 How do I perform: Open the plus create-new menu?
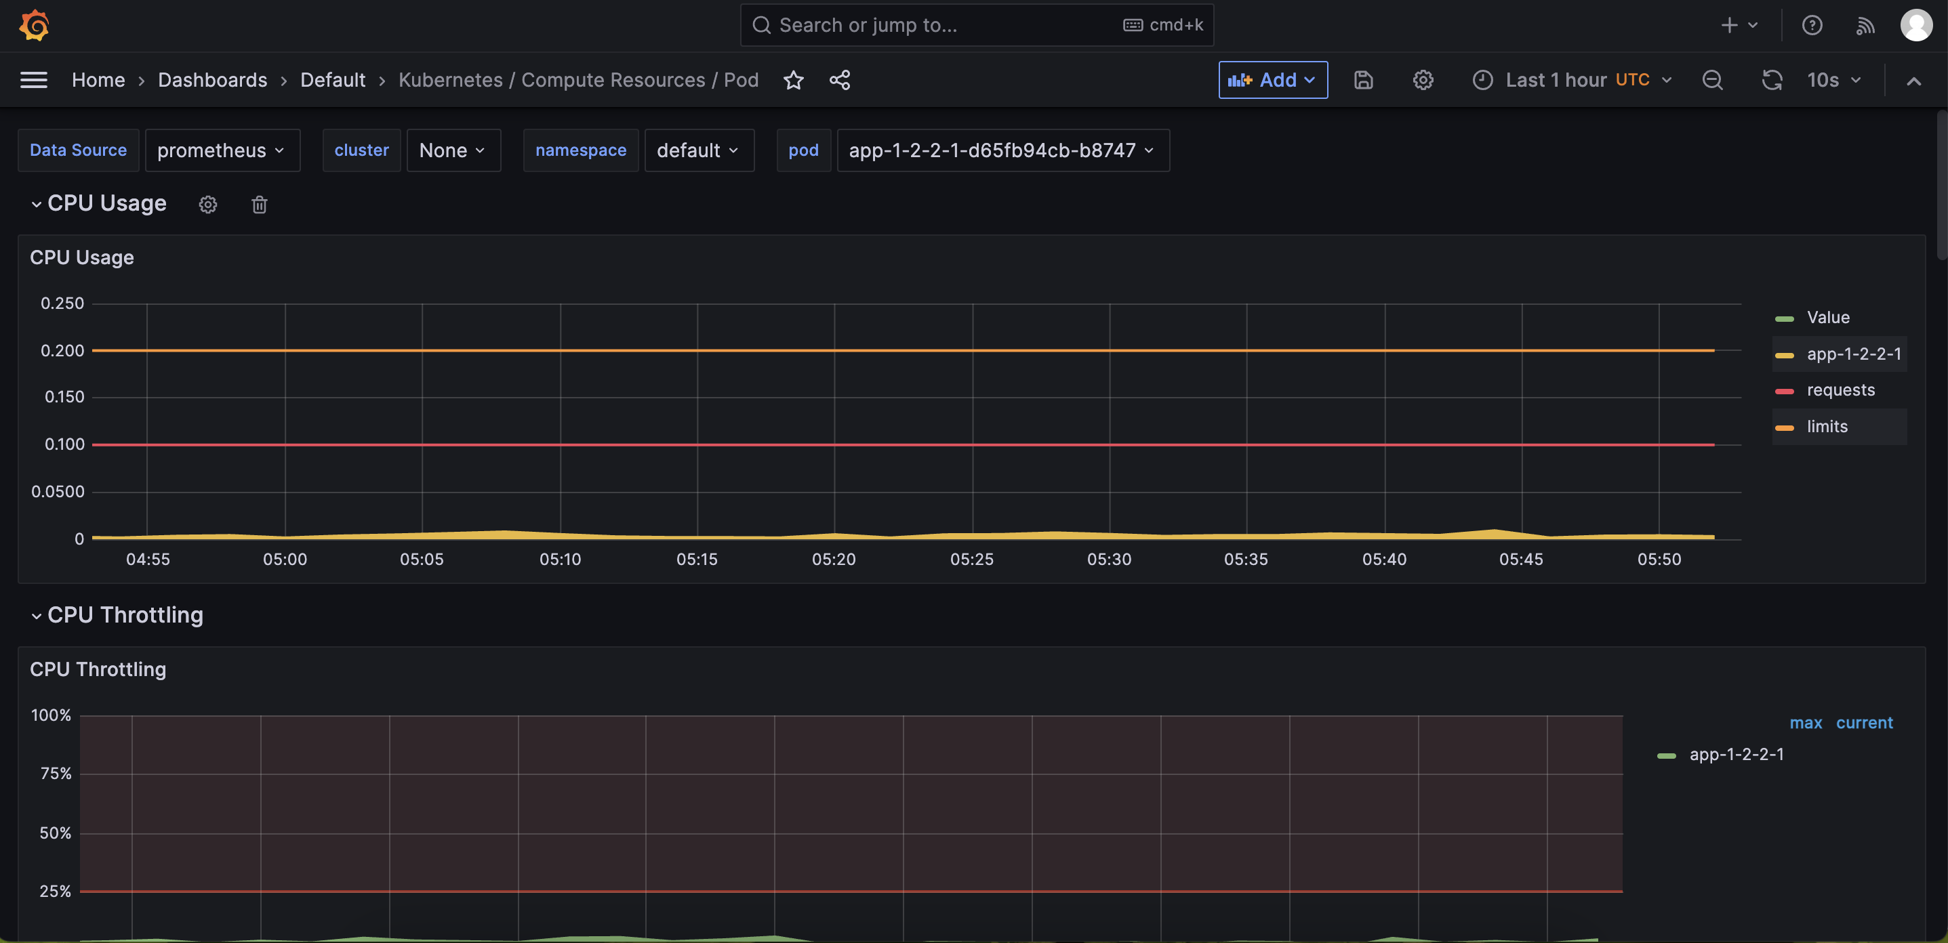(1739, 25)
